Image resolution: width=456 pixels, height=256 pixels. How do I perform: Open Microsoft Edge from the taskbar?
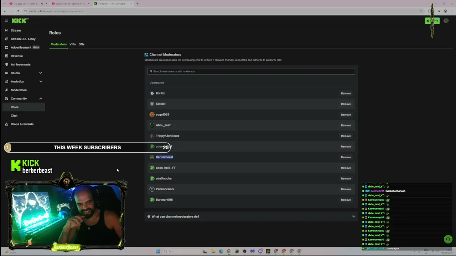tap(221, 251)
